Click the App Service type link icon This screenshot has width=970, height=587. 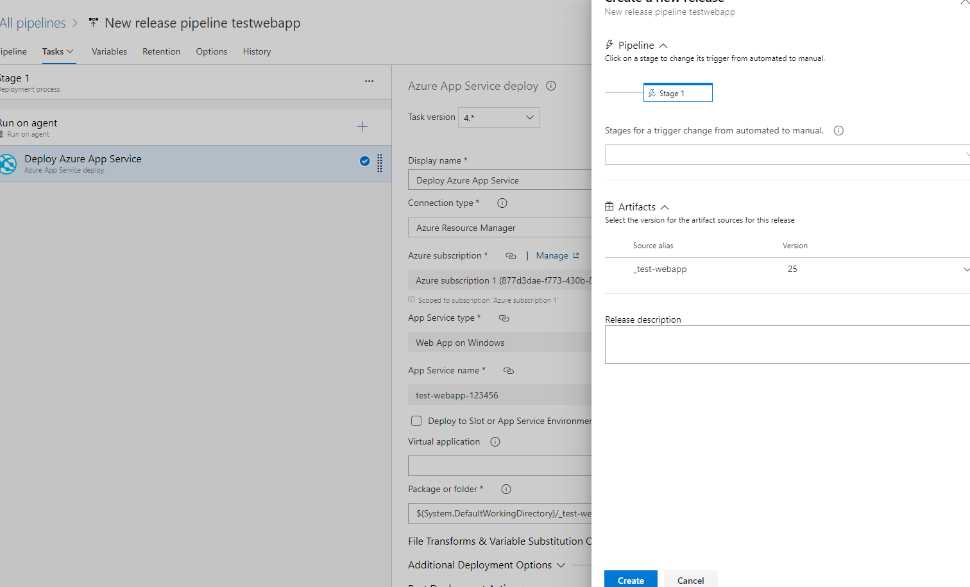(x=504, y=318)
